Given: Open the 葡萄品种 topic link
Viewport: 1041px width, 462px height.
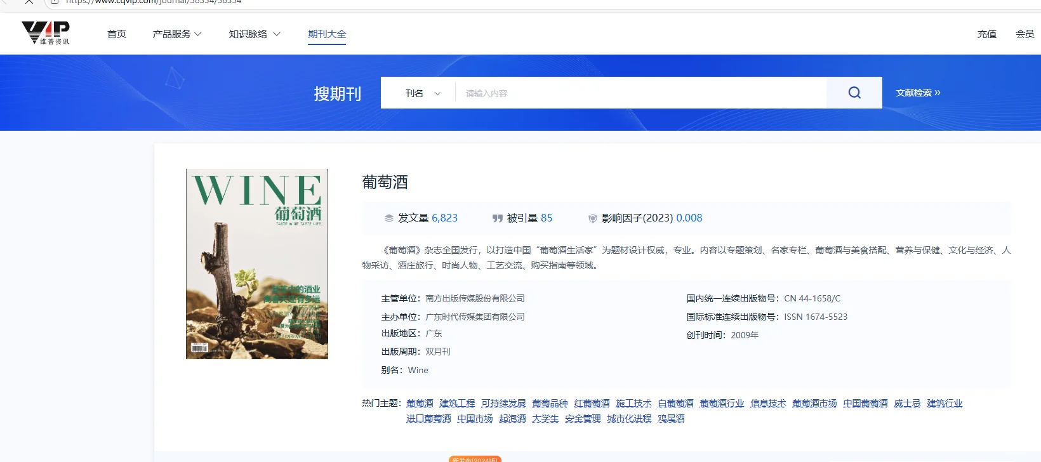Looking at the screenshot, I should click(550, 404).
